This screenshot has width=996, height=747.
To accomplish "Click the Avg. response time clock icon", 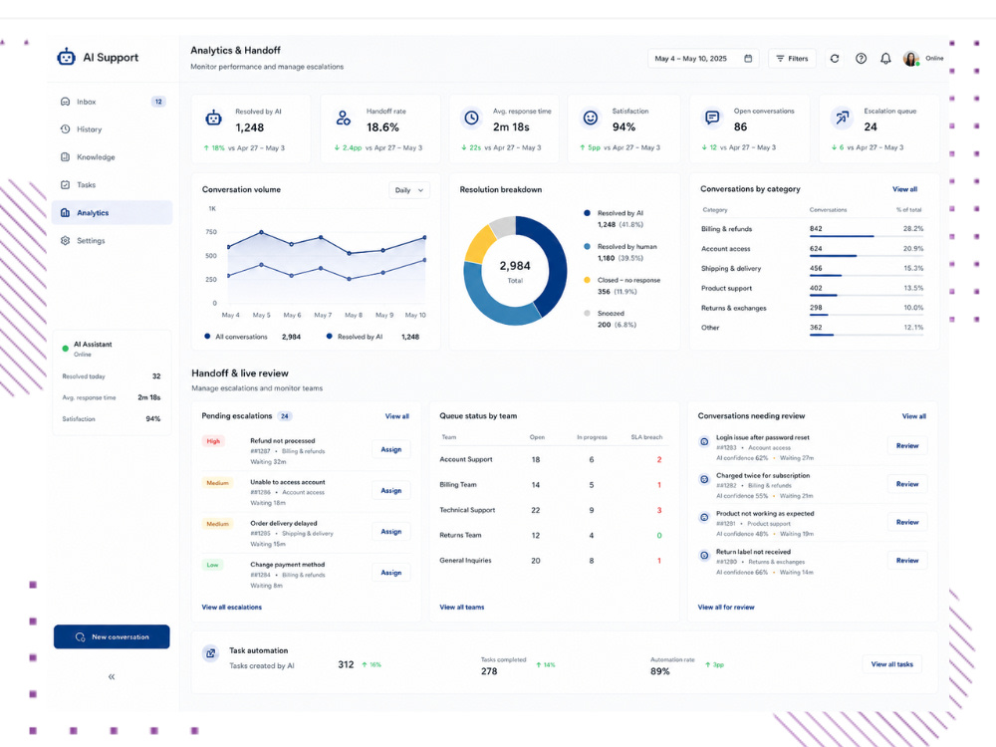I will [x=471, y=118].
